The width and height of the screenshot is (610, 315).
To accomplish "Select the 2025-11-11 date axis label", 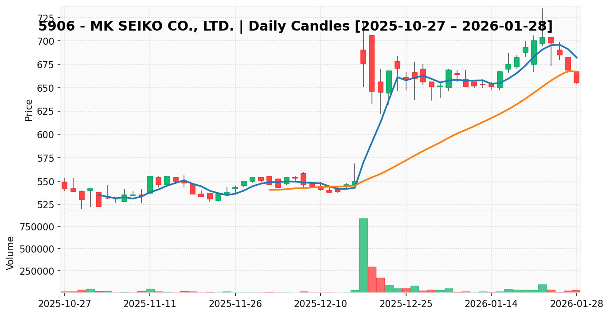I will click(x=150, y=304).
